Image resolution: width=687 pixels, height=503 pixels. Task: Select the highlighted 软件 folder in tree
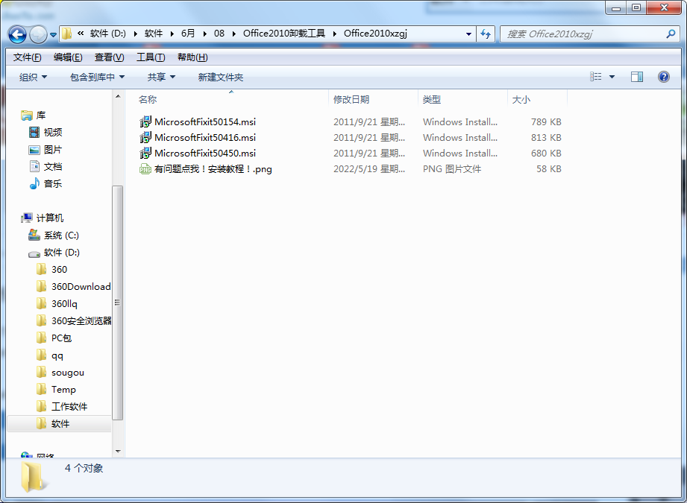(60, 424)
